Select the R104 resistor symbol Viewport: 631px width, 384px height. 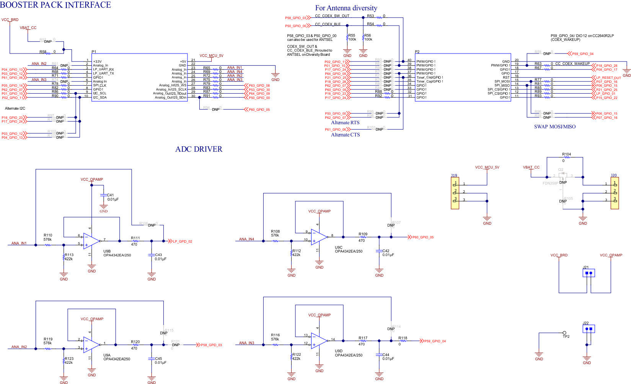[x=566, y=157]
